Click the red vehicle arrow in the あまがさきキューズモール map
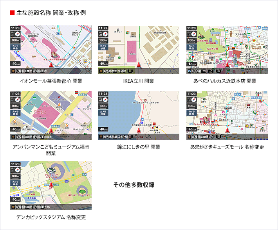Screen dimensions: 278x230 coord(227,130)
